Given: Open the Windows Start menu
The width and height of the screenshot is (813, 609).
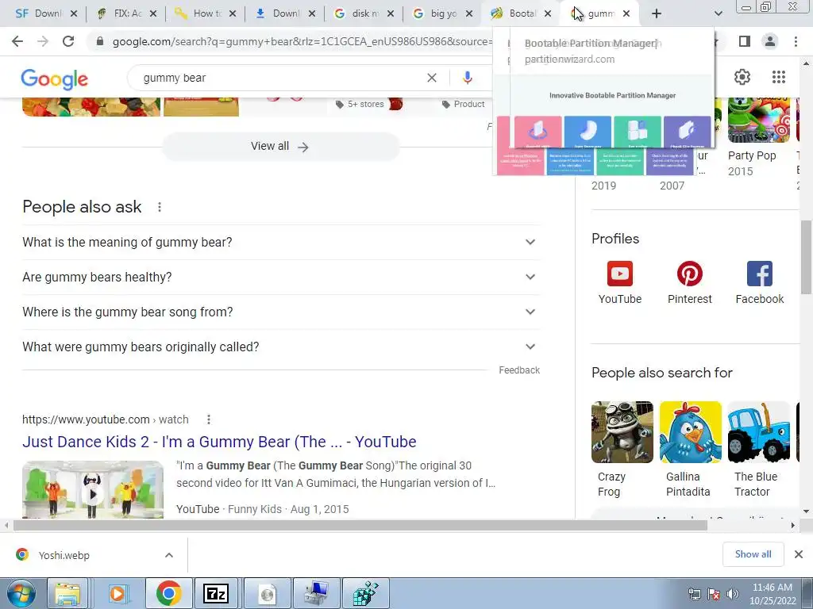Looking at the screenshot, I should 21,593.
